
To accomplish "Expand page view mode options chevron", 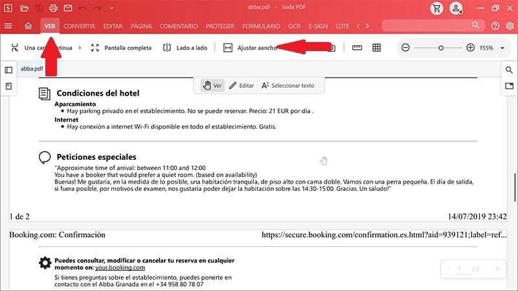I will coord(80,48).
